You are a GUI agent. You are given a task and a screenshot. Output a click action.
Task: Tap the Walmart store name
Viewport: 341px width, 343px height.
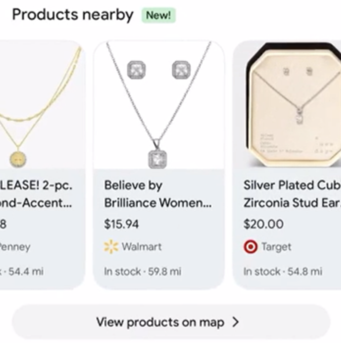pyautogui.click(x=141, y=247)
